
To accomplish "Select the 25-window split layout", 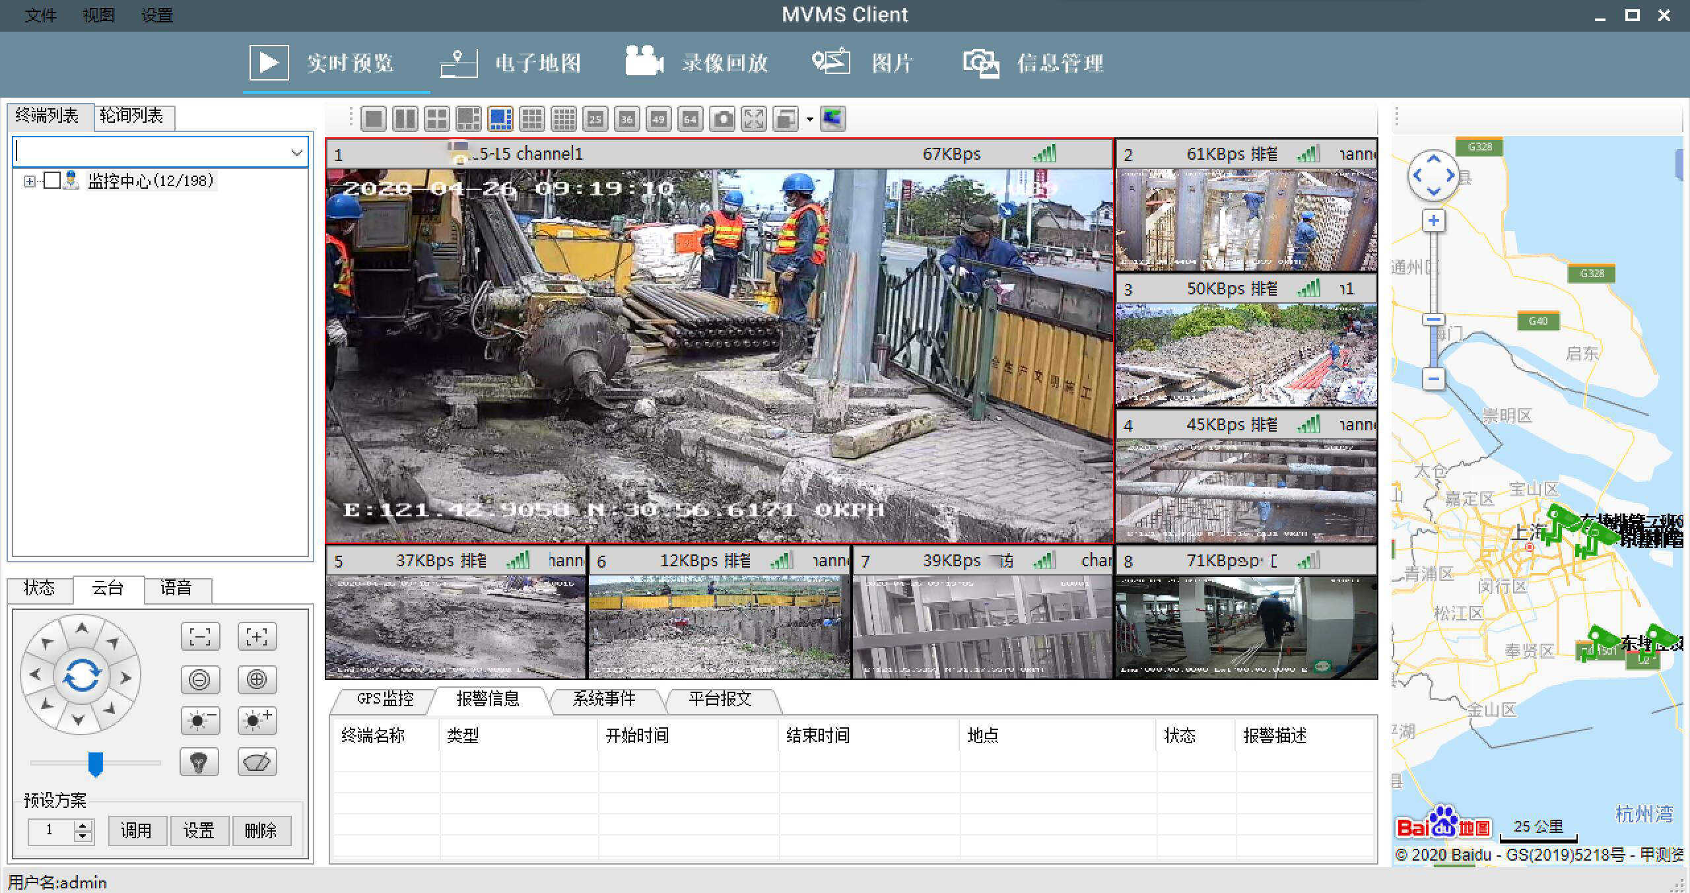I will point(595,119).
